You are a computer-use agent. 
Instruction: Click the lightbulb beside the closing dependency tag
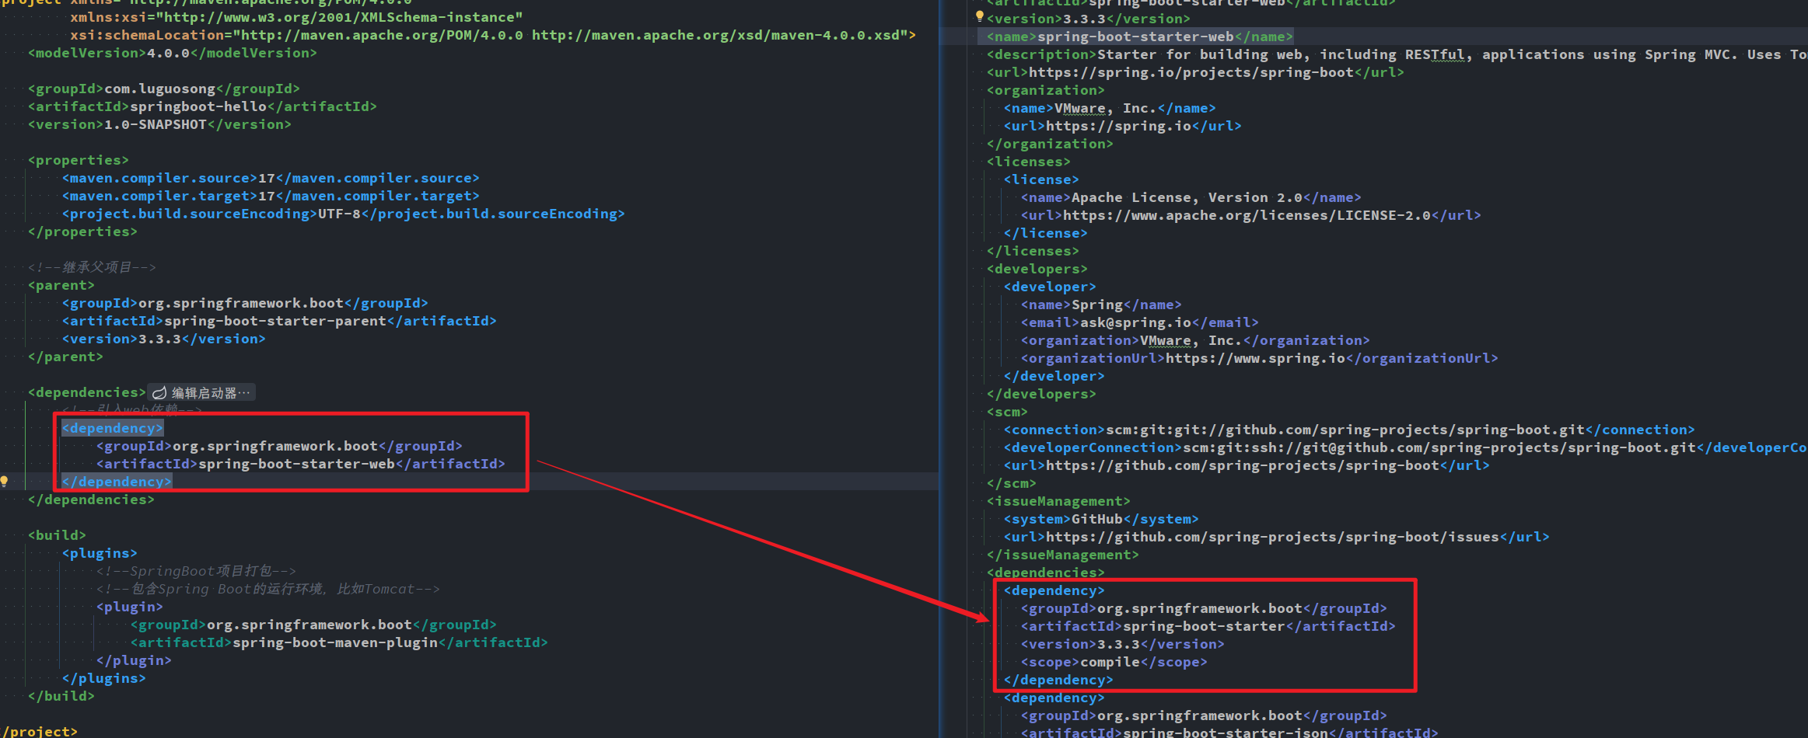[x=5, y=482]
